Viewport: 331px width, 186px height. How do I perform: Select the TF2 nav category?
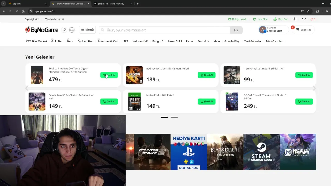coord(126,41)
